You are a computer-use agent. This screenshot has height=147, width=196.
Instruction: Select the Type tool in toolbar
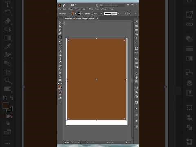[x=60, y=44]
